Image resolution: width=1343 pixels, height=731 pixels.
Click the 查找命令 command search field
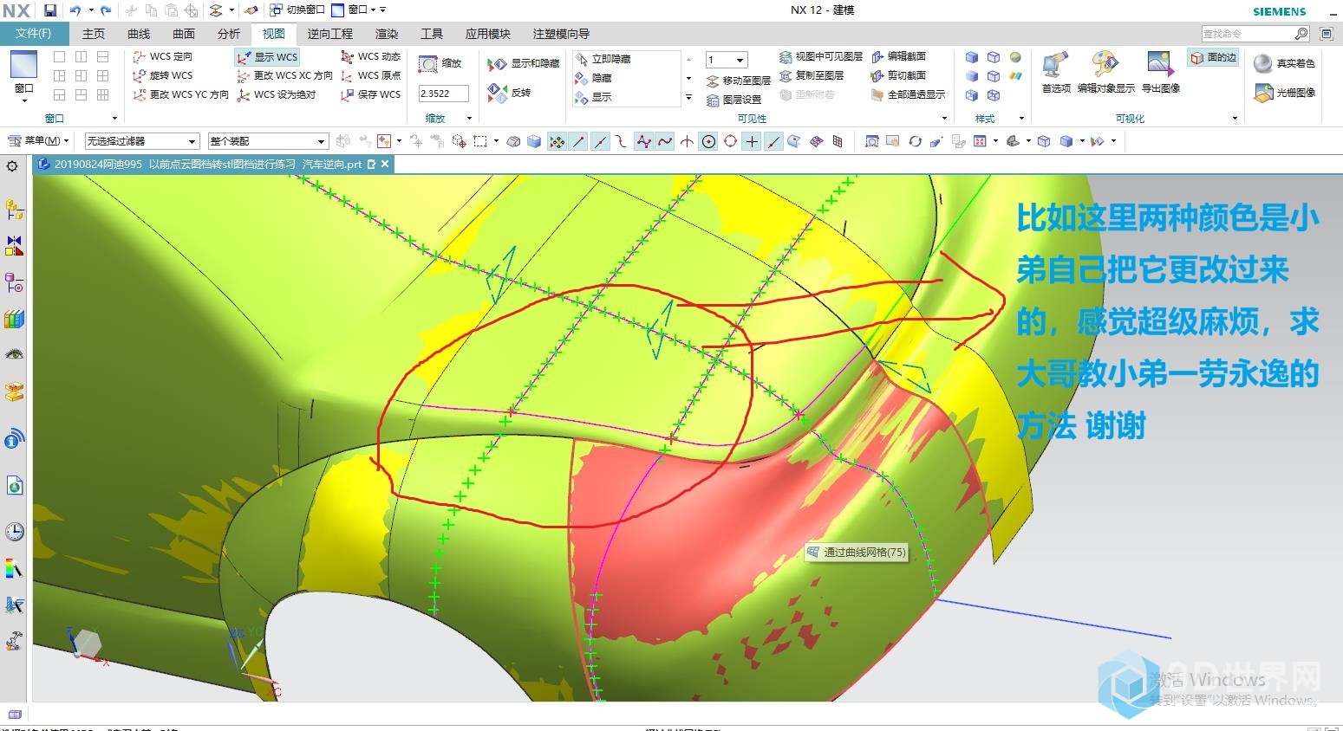coord(1255,34)
